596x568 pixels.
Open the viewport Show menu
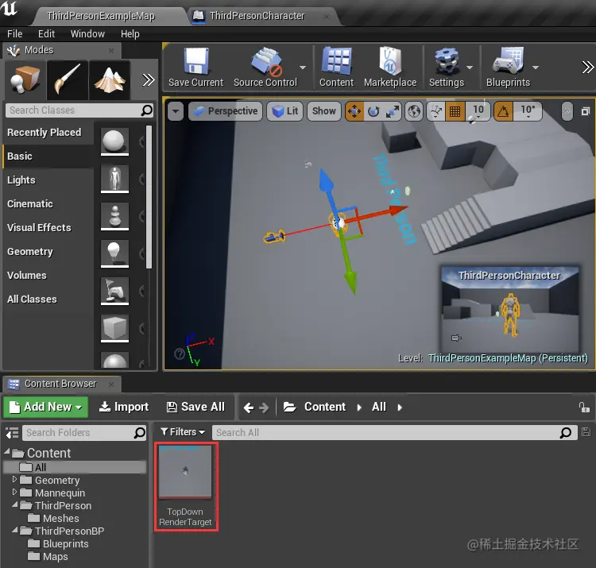(x=324, y=111)
